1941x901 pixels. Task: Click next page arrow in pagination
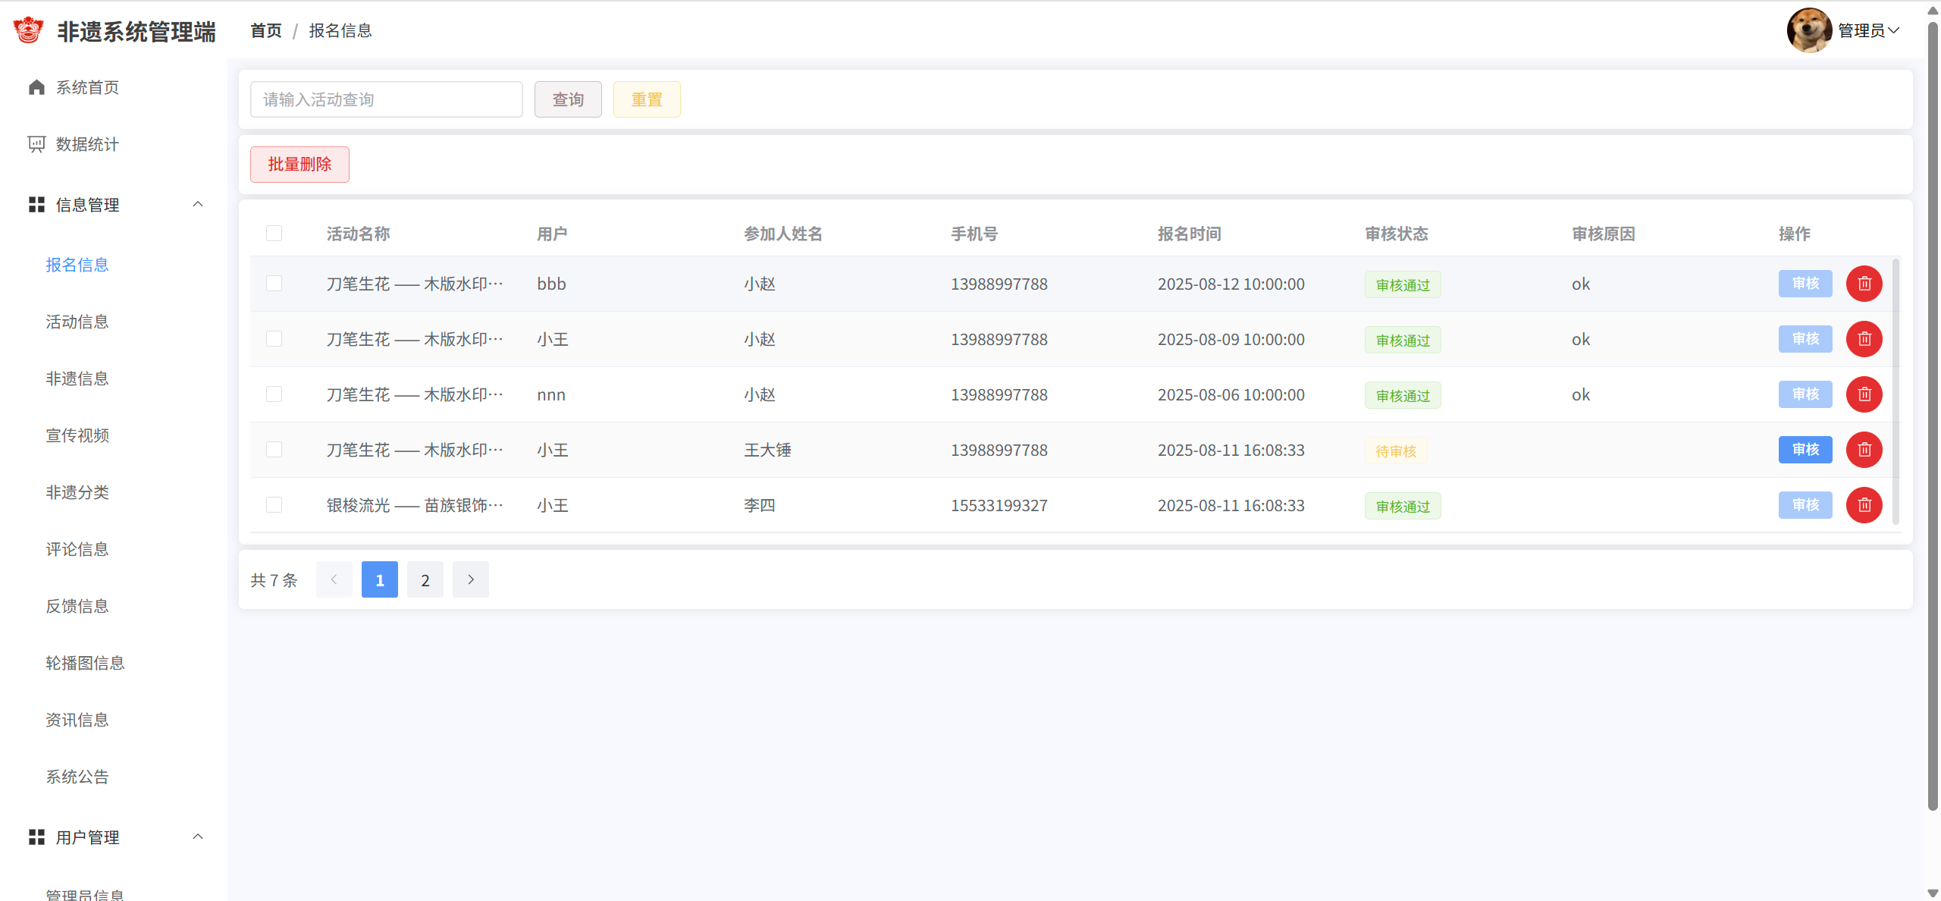tap(471, 579)
